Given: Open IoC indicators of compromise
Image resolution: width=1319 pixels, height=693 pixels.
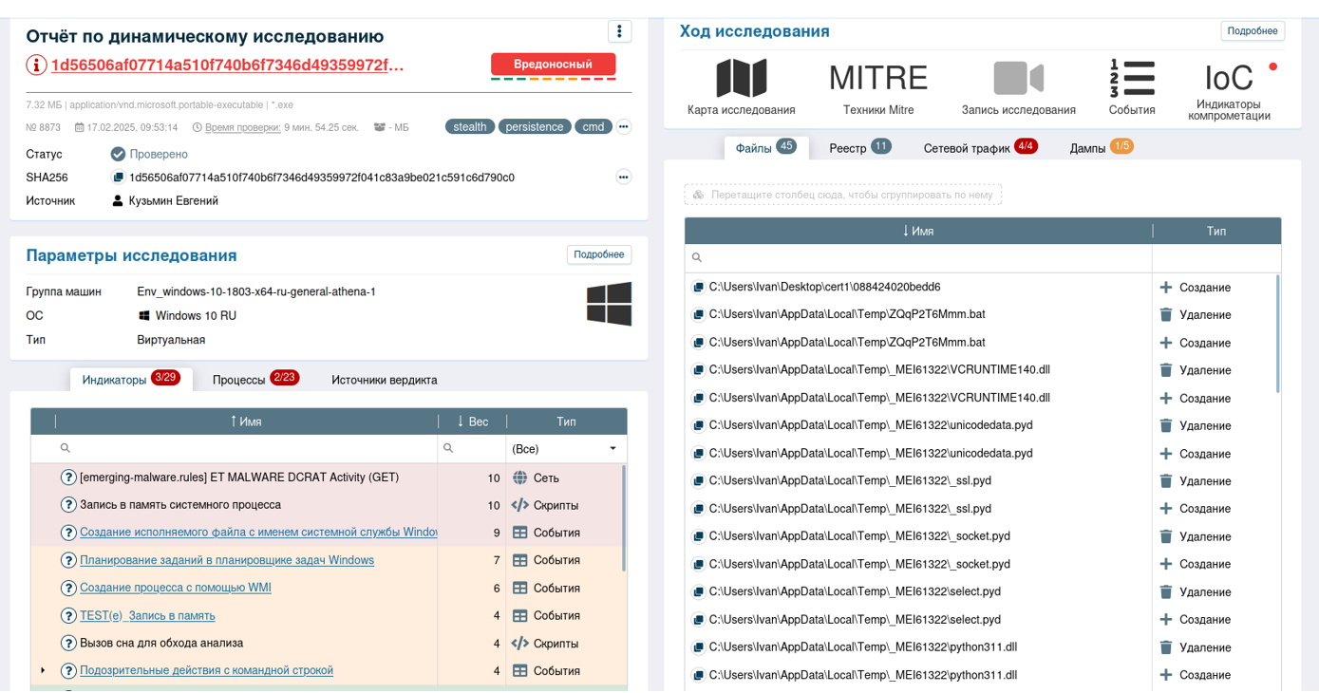Looking at the screenshot, I should pyautogui.click(x=1229, y=85).
